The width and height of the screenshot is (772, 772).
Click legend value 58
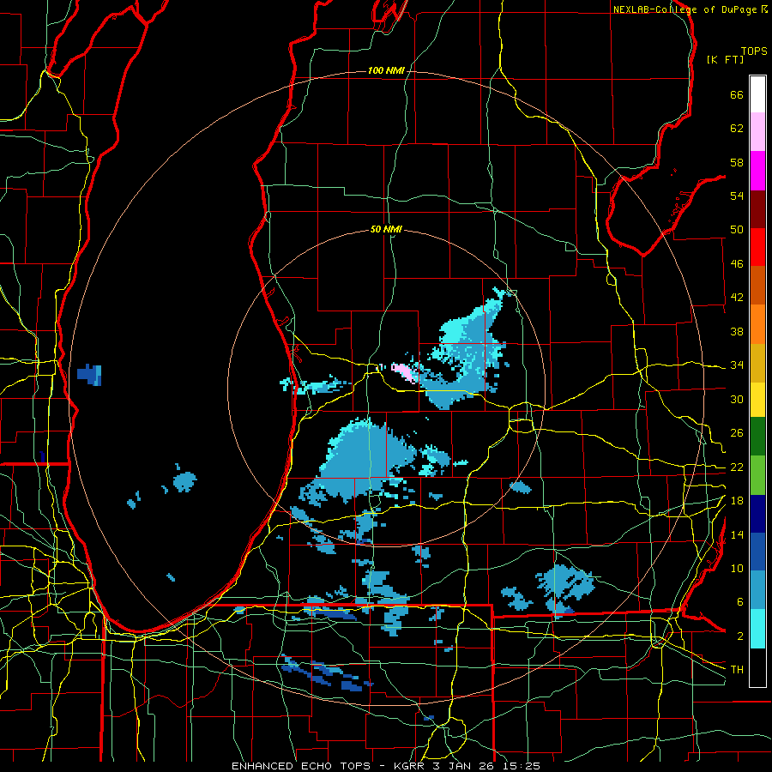(737, 162)
